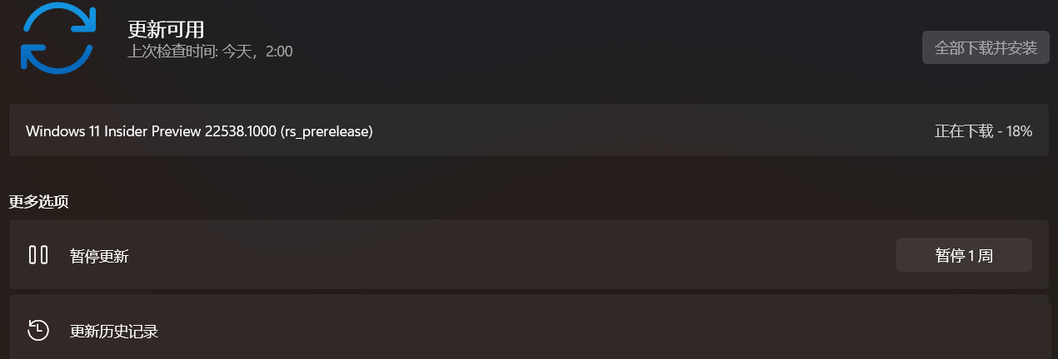Click the 22538.1000 build number

[x=240, y=131]
